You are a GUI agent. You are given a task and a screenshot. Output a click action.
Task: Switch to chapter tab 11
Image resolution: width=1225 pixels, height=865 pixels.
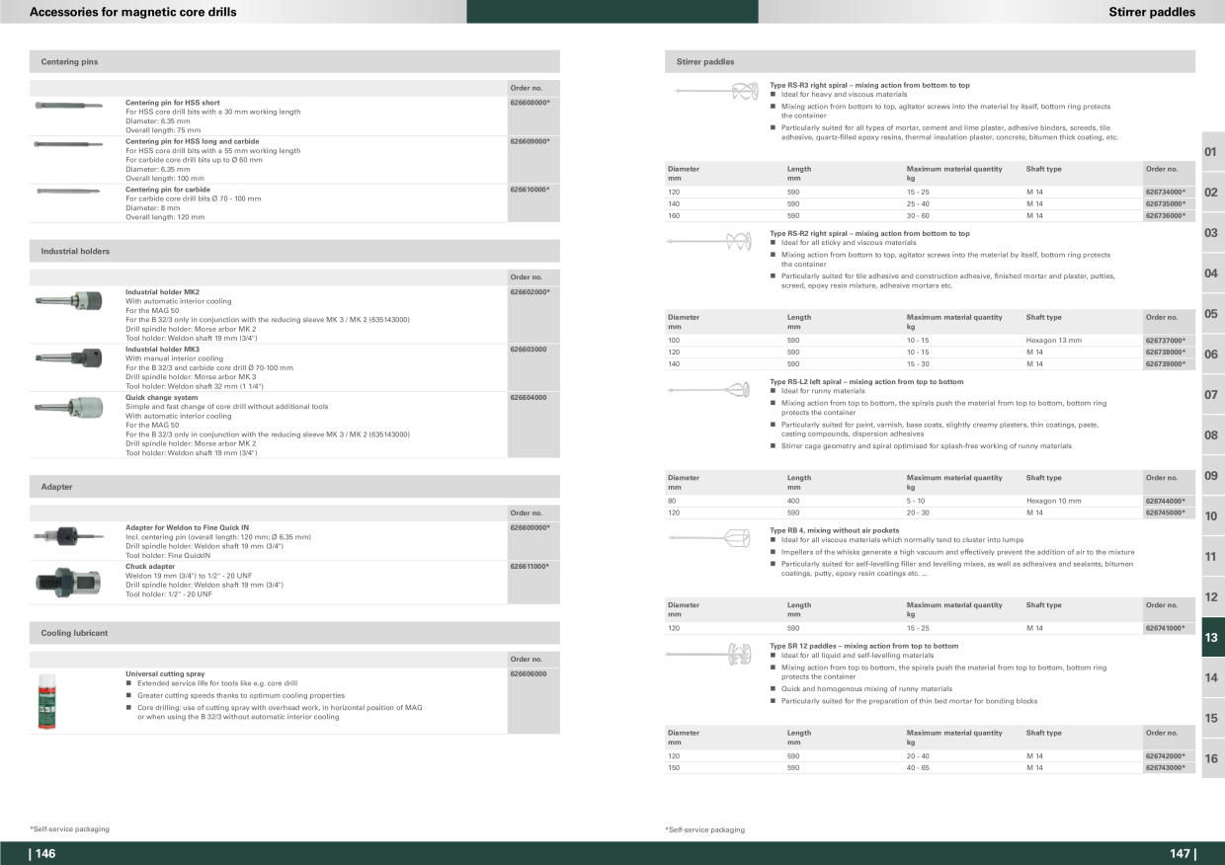tap(1211, 557)
